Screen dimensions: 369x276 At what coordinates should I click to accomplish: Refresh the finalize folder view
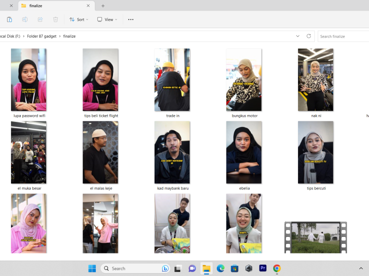[x=309, y=36]
